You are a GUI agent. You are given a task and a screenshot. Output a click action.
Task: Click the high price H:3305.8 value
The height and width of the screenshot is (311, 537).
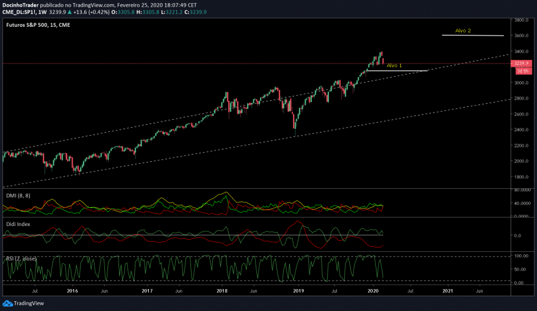click(x=148, y=12)
